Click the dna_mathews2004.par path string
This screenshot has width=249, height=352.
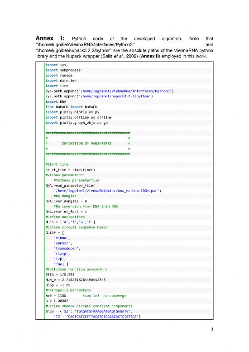(x=106, y=191)
